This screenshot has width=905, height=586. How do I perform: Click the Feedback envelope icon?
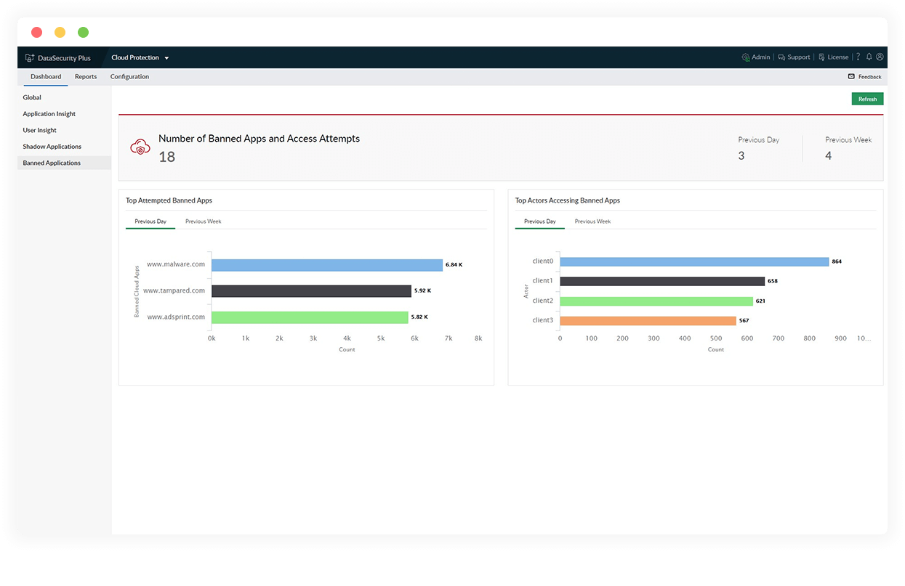coord(850,76)
